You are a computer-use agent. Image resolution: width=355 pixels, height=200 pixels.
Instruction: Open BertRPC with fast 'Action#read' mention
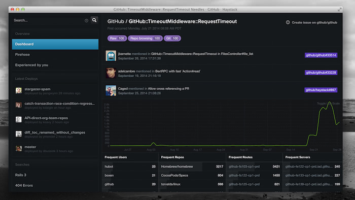[x=177, y=71]
